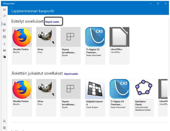Click Näytä kaikki next to Esitellyt sovellukset
Screen dimensions: 170x131
pyautogui.click(x=52, y=22)
